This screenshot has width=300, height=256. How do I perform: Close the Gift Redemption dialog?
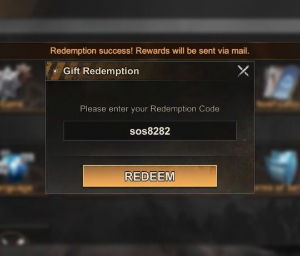pos(243,71)
